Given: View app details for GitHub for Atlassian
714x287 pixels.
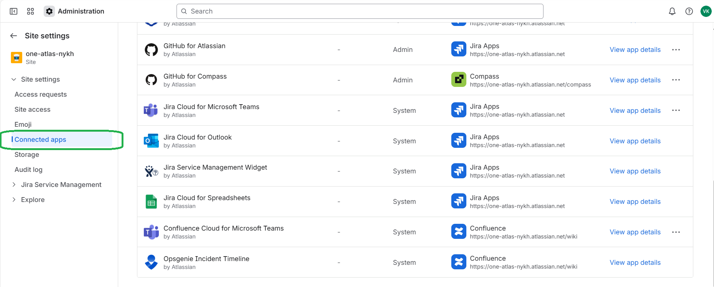Looking at the screenshot, I should point(635,50).
